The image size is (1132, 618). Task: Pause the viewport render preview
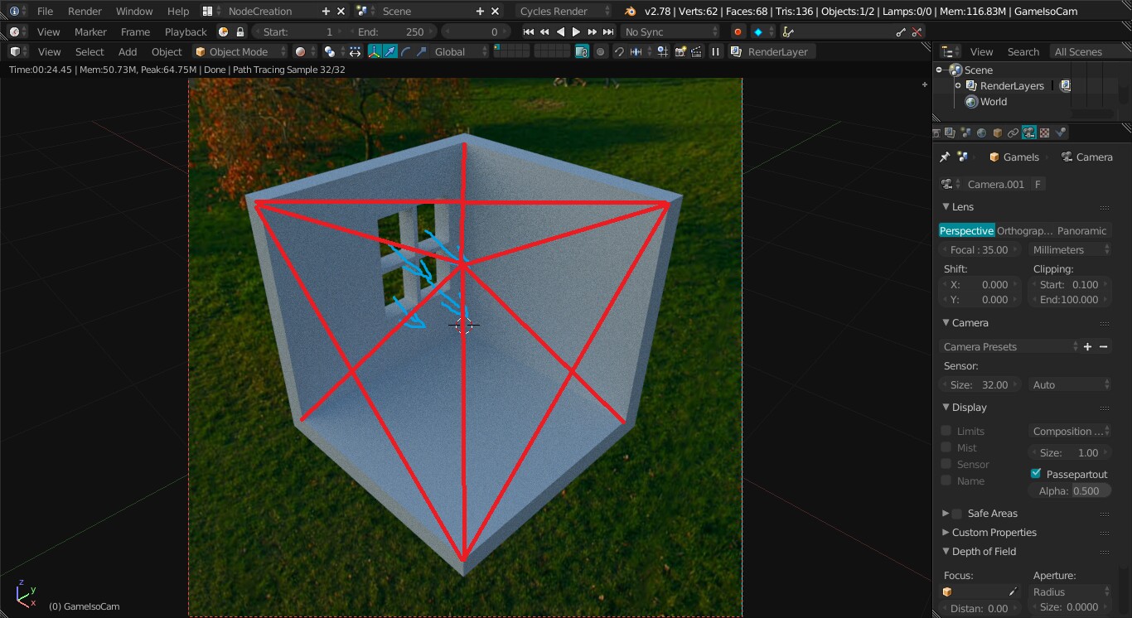coord(716,51)
